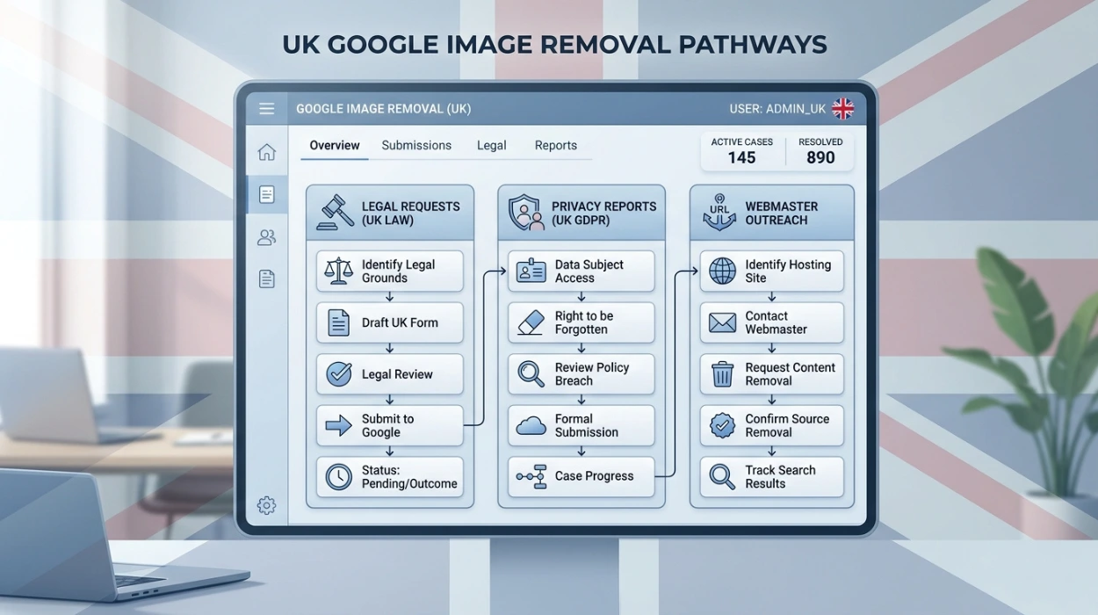This screenshot has height=615, width=1098.
Task: Click envelope icon beside Contact Webmaster
Action: coord(722,323)
